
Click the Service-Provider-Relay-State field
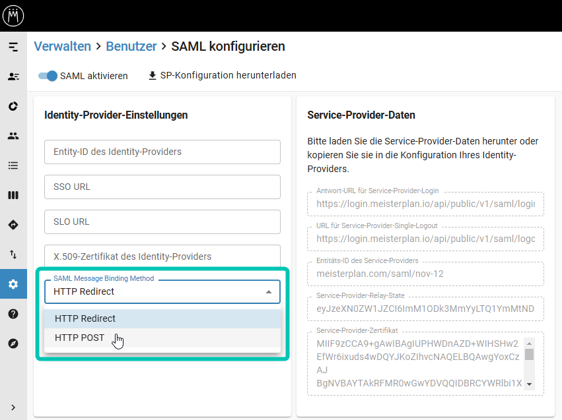(x=425, y=309)
